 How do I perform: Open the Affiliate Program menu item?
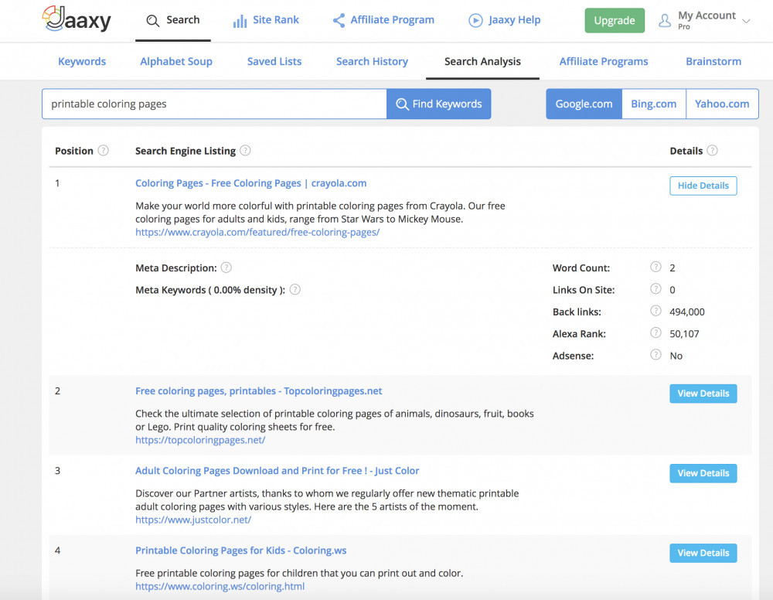coord(383,20)
